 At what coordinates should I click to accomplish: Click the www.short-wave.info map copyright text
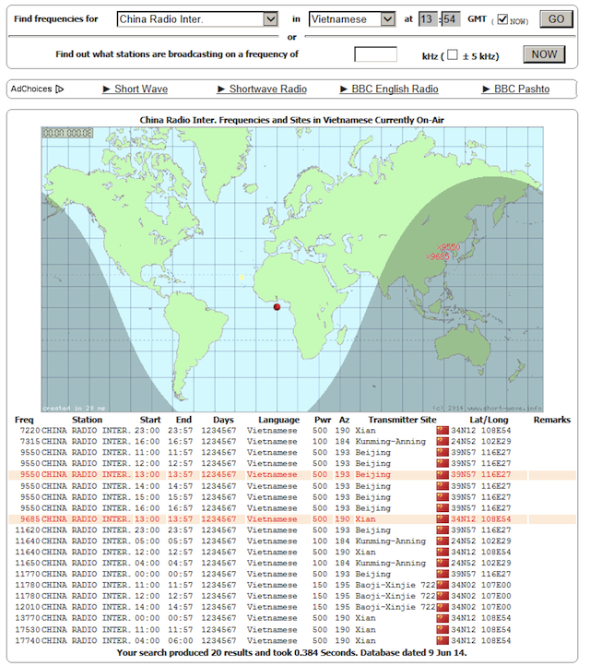pyautogui.click(x=488, y=408)
